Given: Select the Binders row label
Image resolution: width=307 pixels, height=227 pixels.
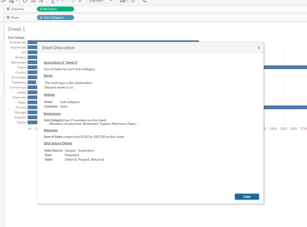Looking at the screenshot, I should [x=21, y=57].
